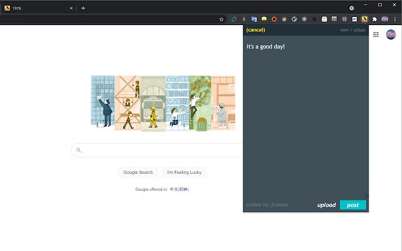
Task: Click the Google Search button
Action: point(138,173)
